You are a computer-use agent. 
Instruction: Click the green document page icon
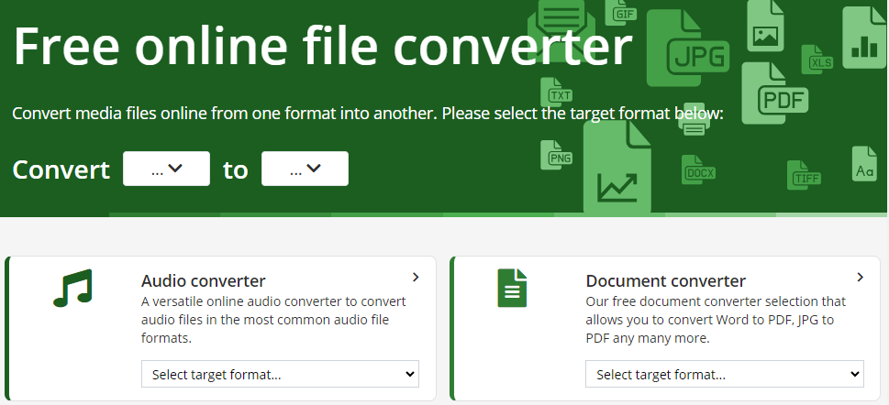512,288
